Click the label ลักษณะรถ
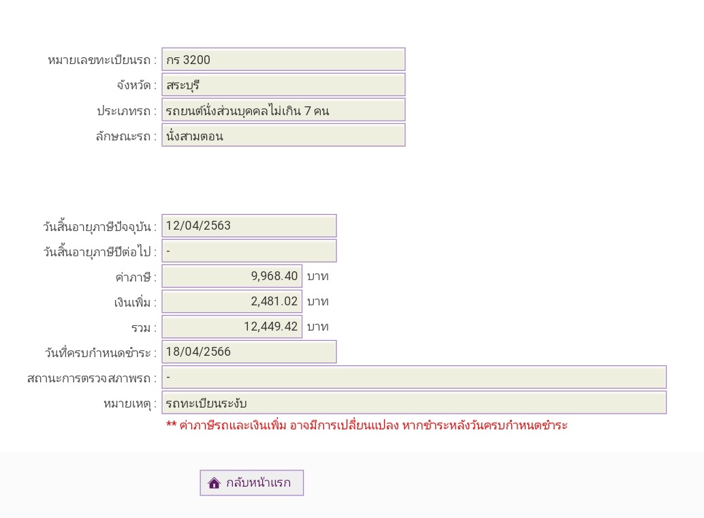The height and width of the screenshot is (518, 704). (x=126, y=136)
